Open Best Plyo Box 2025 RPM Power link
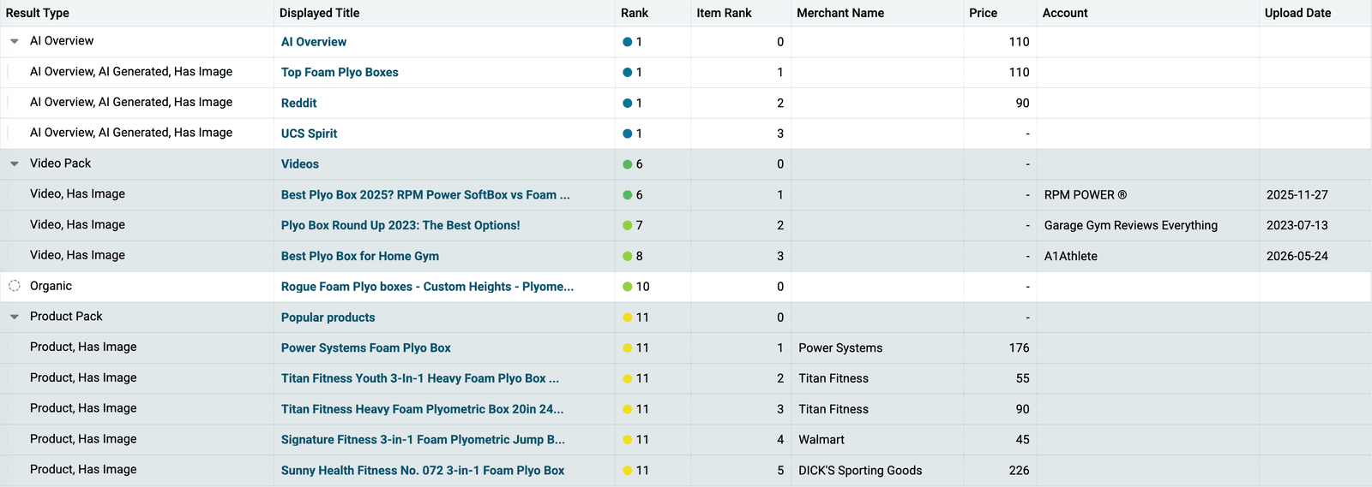1372x487 pixels. [x=425, y=195]
